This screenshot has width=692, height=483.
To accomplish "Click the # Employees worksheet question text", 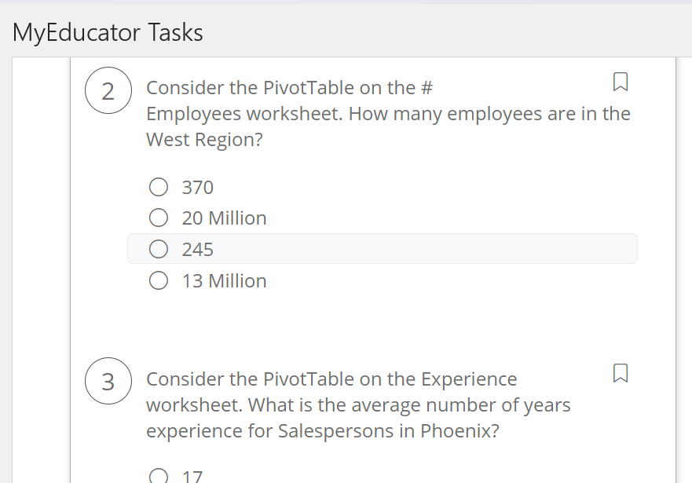I will point(388,114).
